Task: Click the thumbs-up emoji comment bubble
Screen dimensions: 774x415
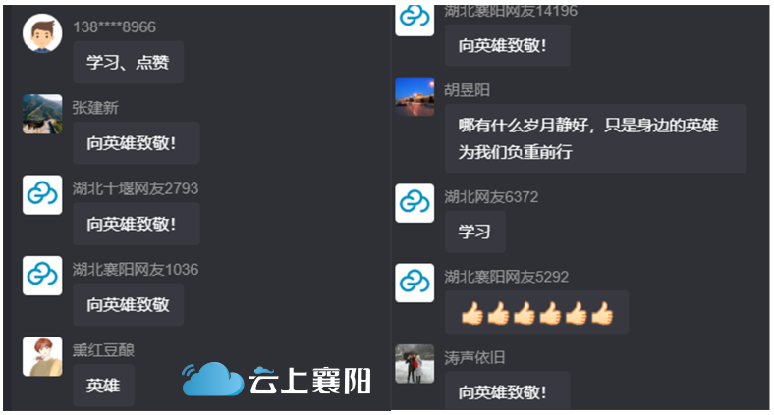Action: (x=536, y=312)
